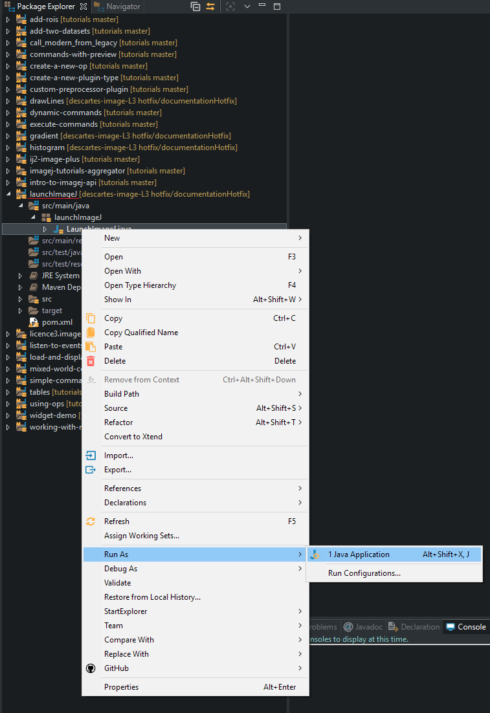Screen dimensions: 490x713
Task: Click the add-rois project folder icon
Action: (x=21, y=19)
